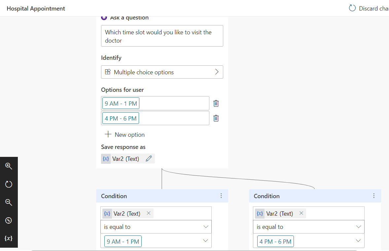Image resolution: width=389 pixels, height=251 pixels.
Task: Open the canvas minimap compass icon
Action: 9,220
